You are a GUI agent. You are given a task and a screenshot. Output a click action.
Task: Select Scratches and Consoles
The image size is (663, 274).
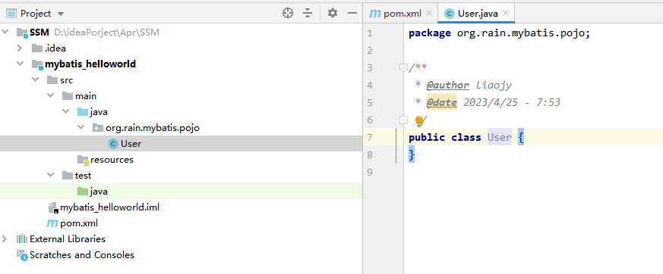point(81,255)
